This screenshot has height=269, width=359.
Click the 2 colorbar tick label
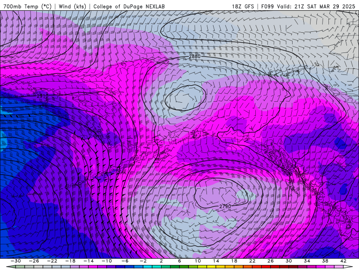point(161,261)
